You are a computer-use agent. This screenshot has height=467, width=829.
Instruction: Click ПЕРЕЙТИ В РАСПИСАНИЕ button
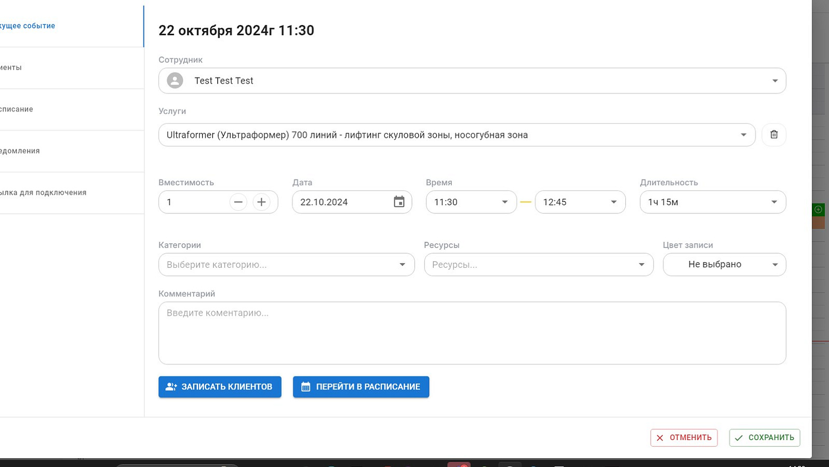pos(361,387)
